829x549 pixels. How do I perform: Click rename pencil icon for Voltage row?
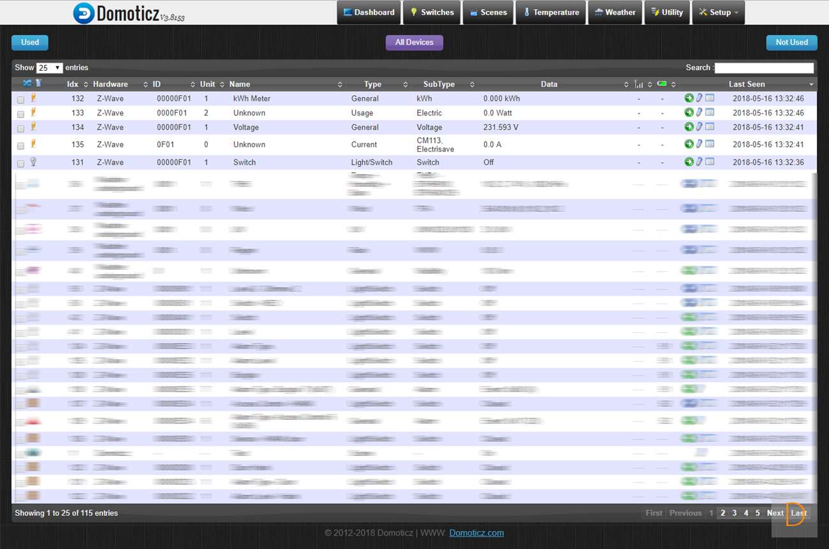[x=699, y=127]
